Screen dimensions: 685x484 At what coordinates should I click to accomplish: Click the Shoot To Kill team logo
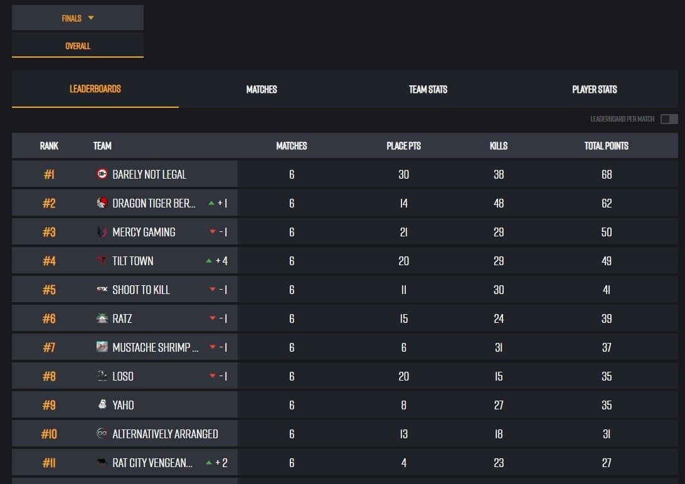(x=102, y=290)
